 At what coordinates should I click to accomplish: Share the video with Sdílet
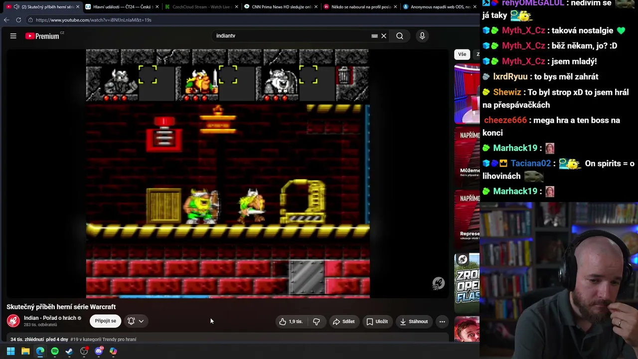point(343,322)
